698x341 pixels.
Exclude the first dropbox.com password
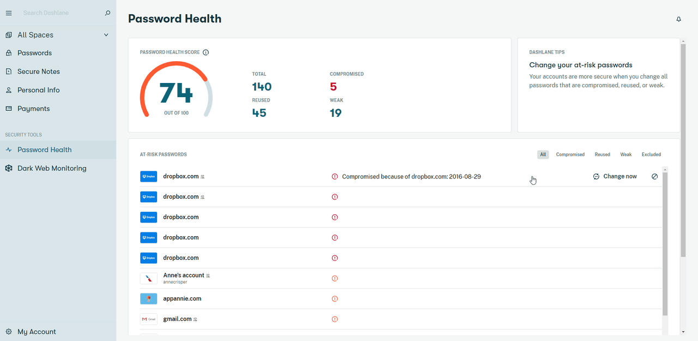655,177
